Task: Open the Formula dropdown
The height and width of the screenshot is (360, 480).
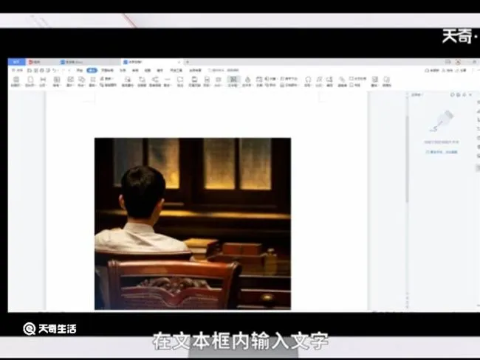Action: click(319, 82)
